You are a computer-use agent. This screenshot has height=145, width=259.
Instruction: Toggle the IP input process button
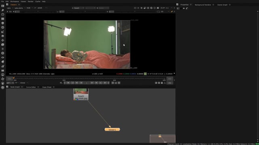point(35,8)
